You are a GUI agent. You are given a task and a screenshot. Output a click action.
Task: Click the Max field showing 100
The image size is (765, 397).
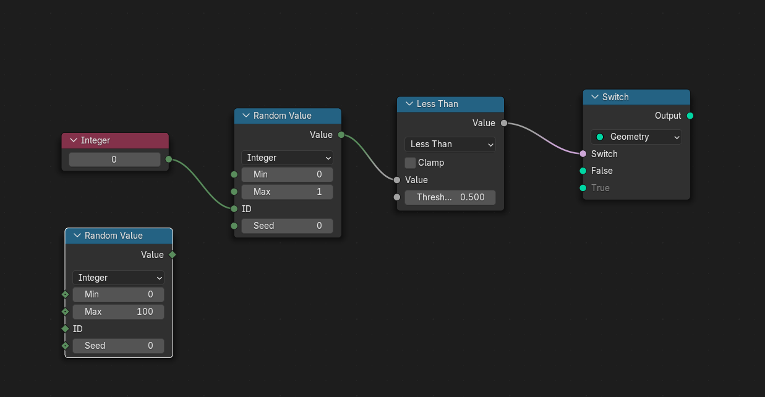point(118,312)
